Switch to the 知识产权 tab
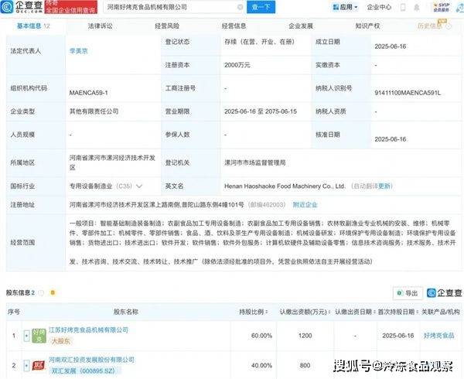The height and width of the screenshot is (379, 464). [367, 26]
